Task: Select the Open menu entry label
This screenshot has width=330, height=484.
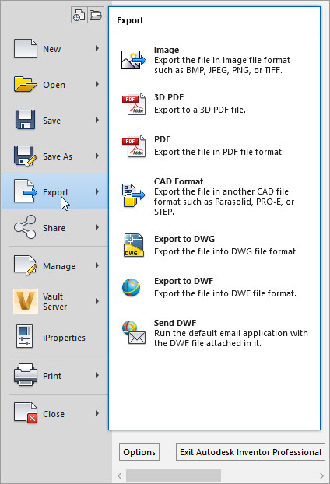Action: [54, 85]
